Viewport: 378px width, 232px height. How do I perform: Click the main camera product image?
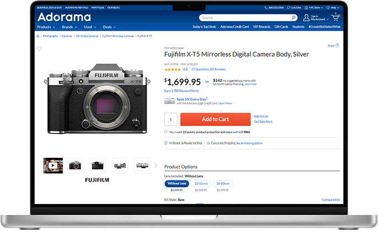(x=97, y=98)
